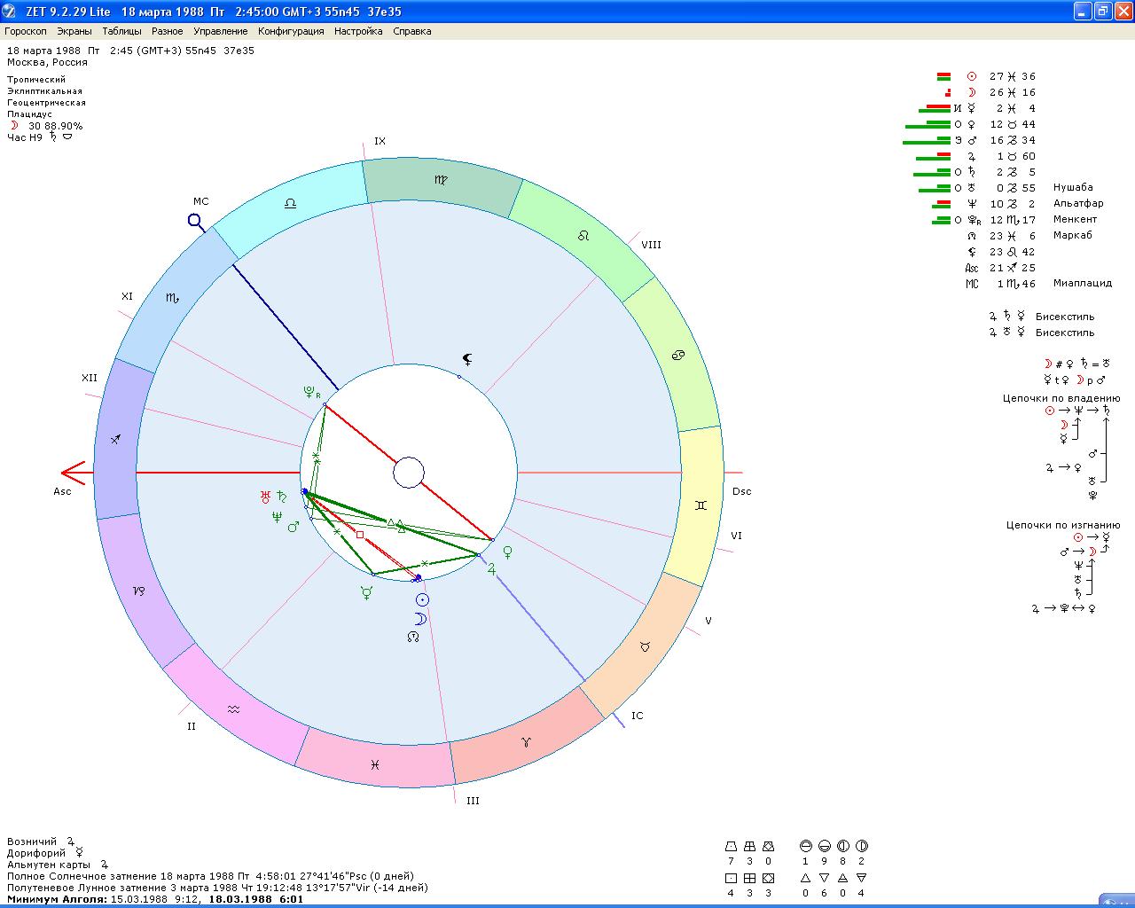Image resolution: width=1135 pixels, height=908 pixels.
Task: Open the Гороскоп menu
Action: click(26, 31)
